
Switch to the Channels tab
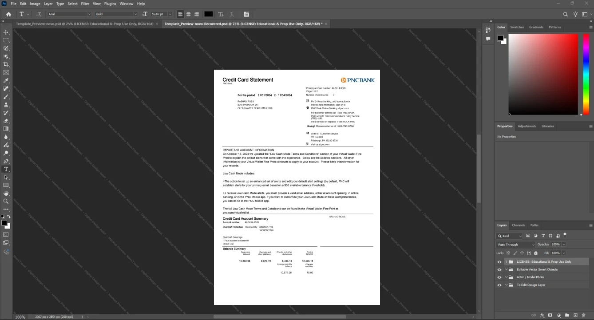[518, 225]
